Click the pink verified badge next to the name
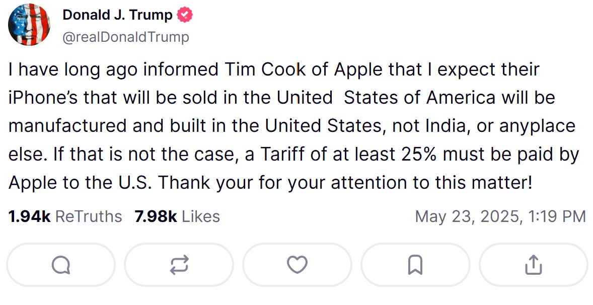The image size is (593, 305). (185, 15)
